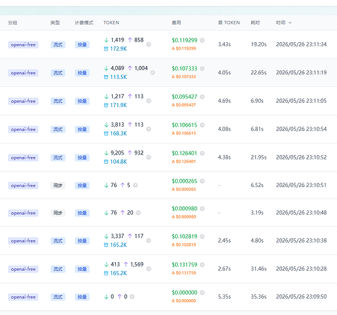The width and height of the screenshot is (337, 315).
Task: Click the TOKEN column header
Action: click(x=111, y=23)
